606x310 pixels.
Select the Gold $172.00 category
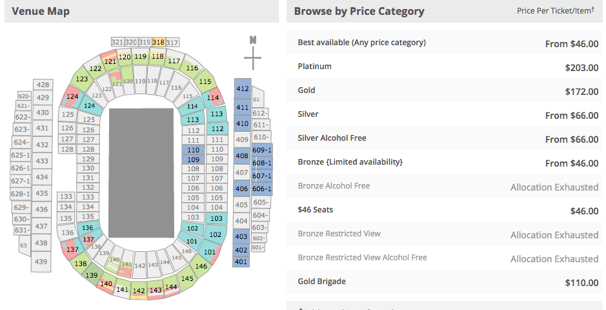point(445,90)
